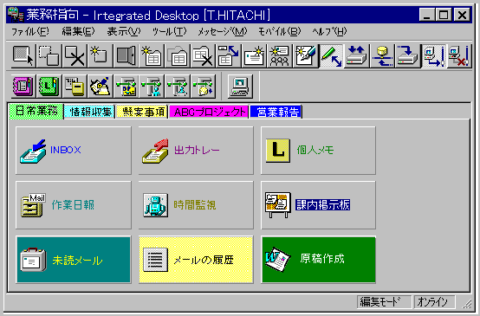This screenshot has width=480, height=316.
Task: Click the duplicate button icon with dashed boxes
Action: click(x=49, y=56)
